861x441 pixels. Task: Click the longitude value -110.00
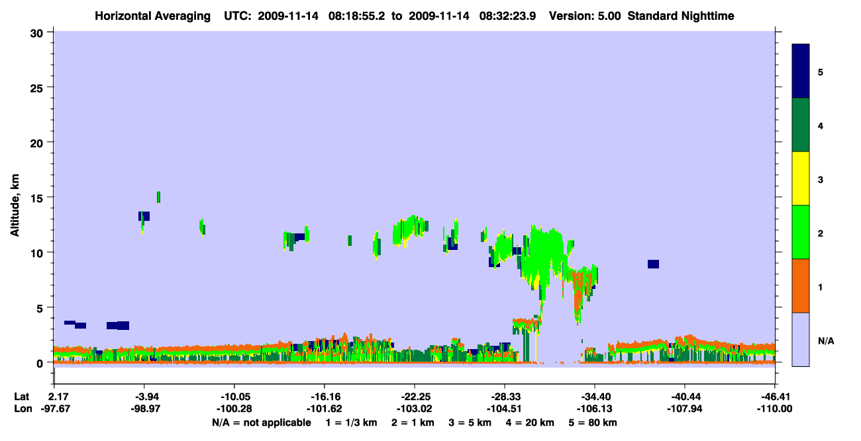(775, 409)
